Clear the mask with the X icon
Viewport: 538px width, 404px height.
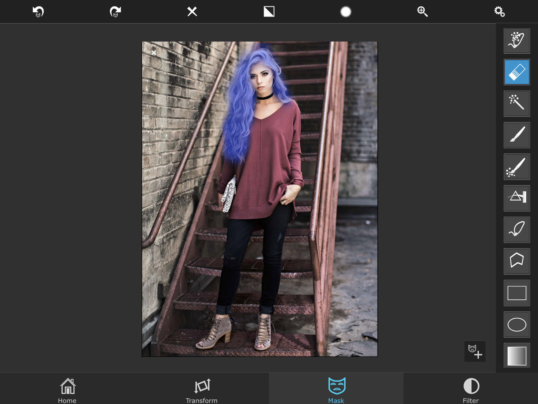coord(192,12)
